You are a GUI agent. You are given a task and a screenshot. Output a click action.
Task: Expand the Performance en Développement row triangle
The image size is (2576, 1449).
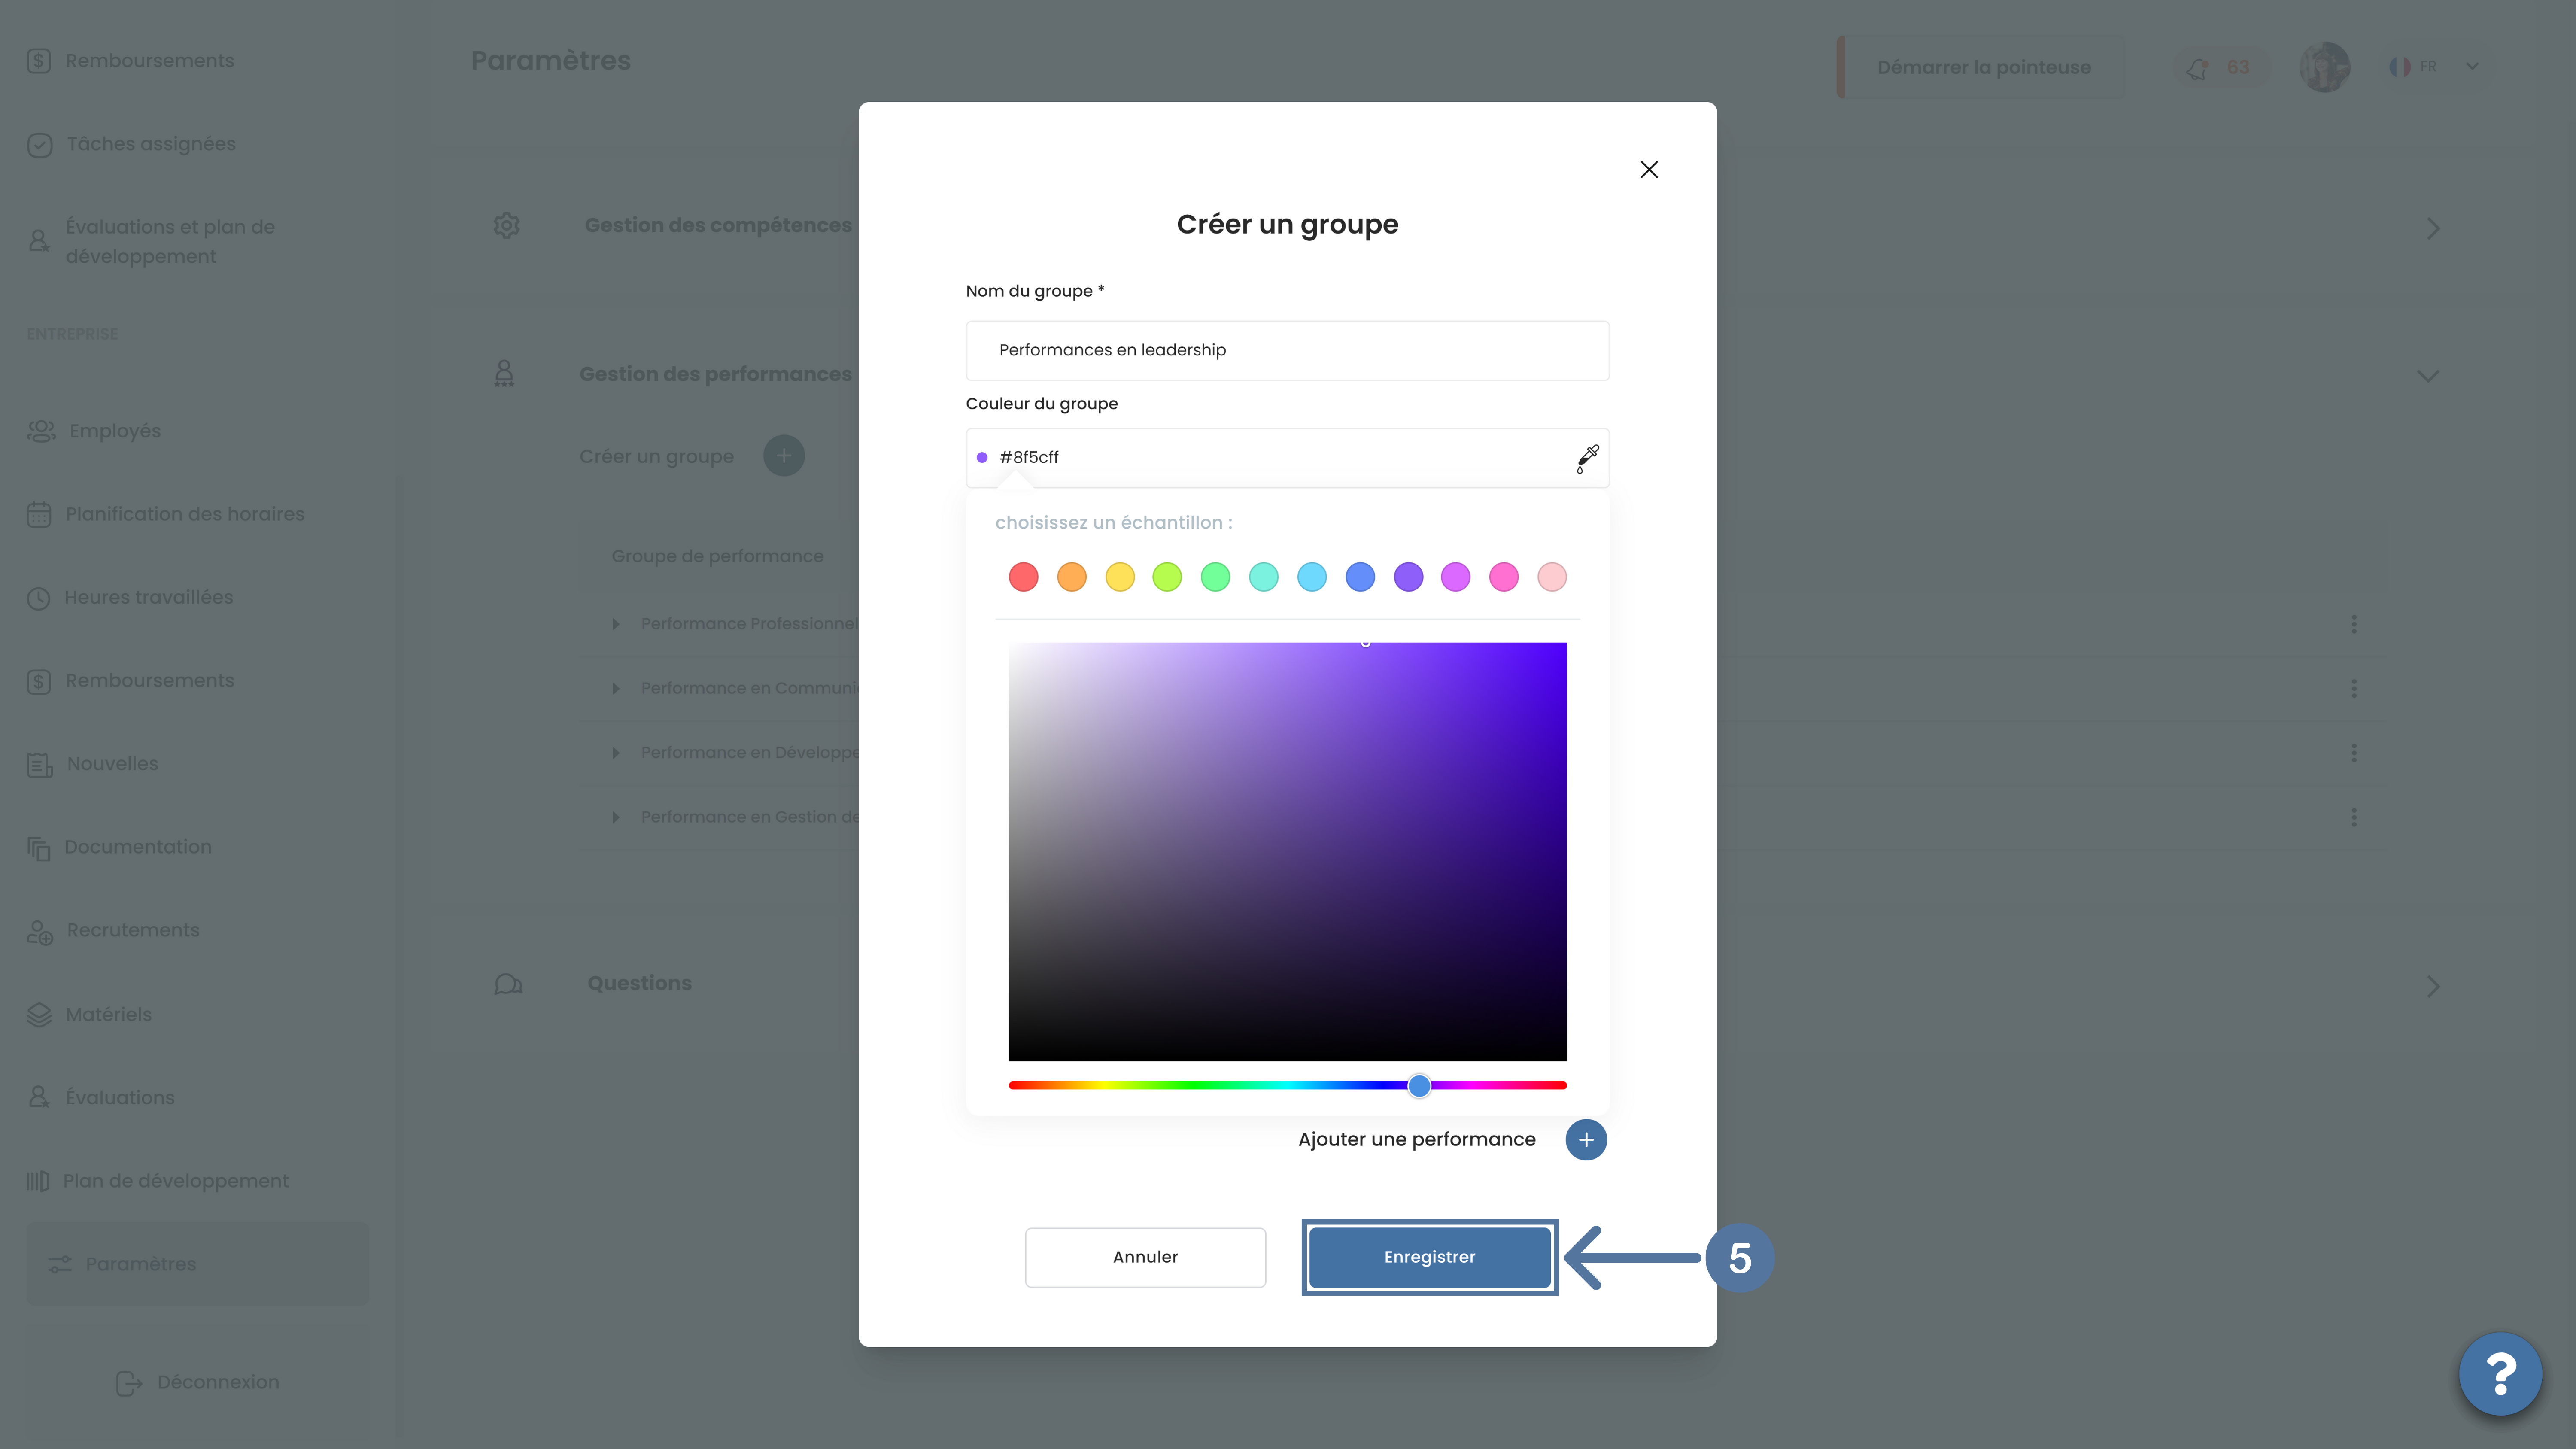(x=616, y=753)
